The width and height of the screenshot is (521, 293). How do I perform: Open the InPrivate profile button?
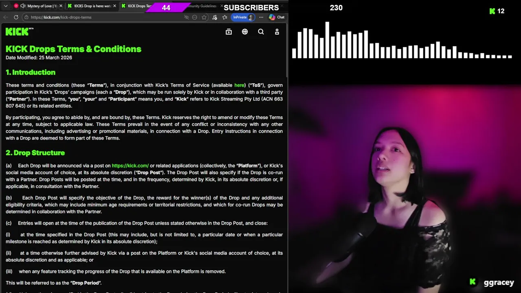(243, 17)
